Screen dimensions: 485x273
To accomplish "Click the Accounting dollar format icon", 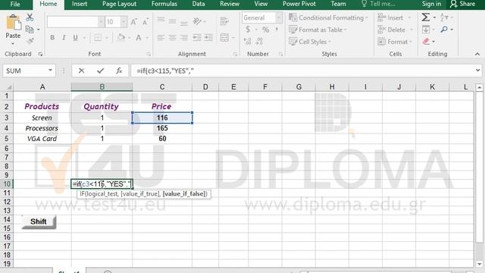I will [248, 30].
